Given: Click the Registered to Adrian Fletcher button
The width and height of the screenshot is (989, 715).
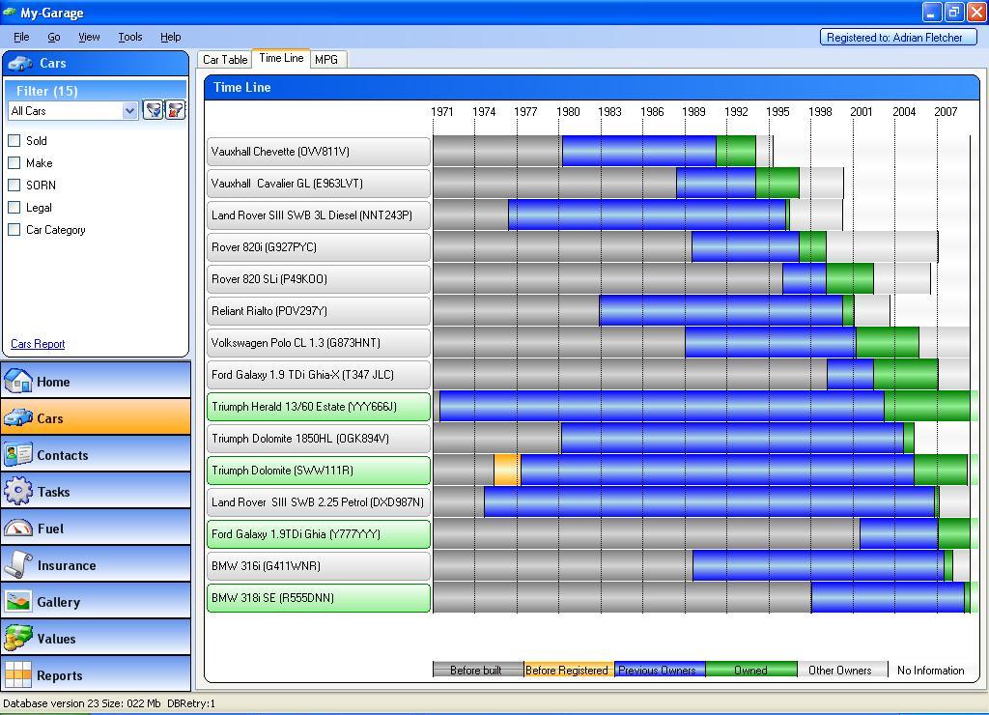Looking at the screenshot, I should point(898,38).
